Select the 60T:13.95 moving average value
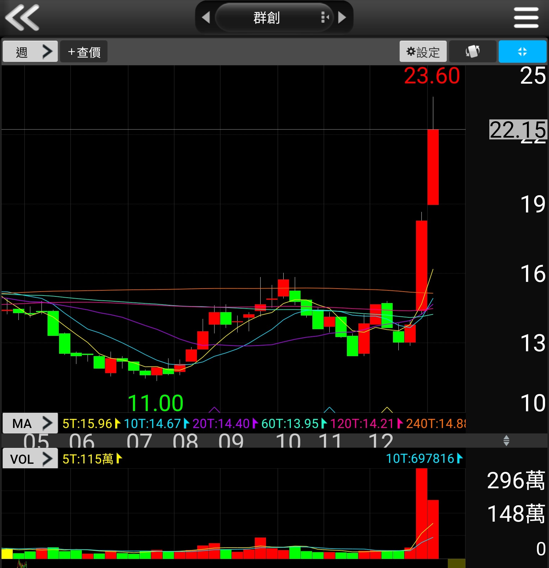Screen dimensions: 549x568 coord(294,423)
